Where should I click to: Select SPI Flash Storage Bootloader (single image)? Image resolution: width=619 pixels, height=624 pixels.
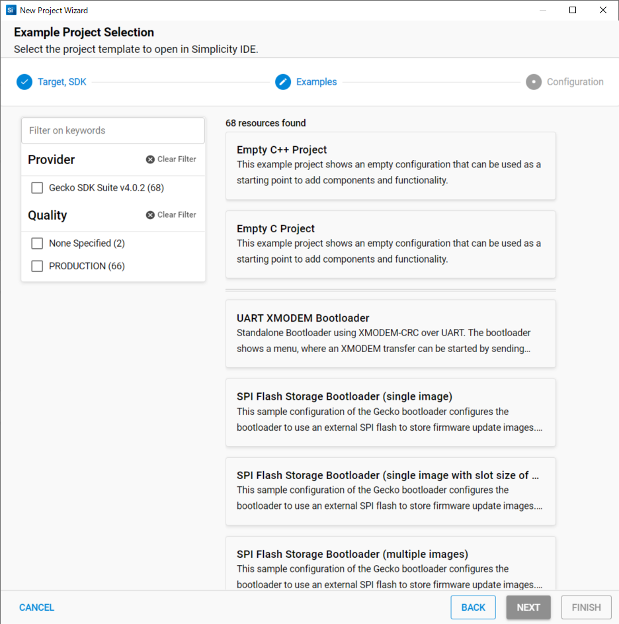coord(391,412)
